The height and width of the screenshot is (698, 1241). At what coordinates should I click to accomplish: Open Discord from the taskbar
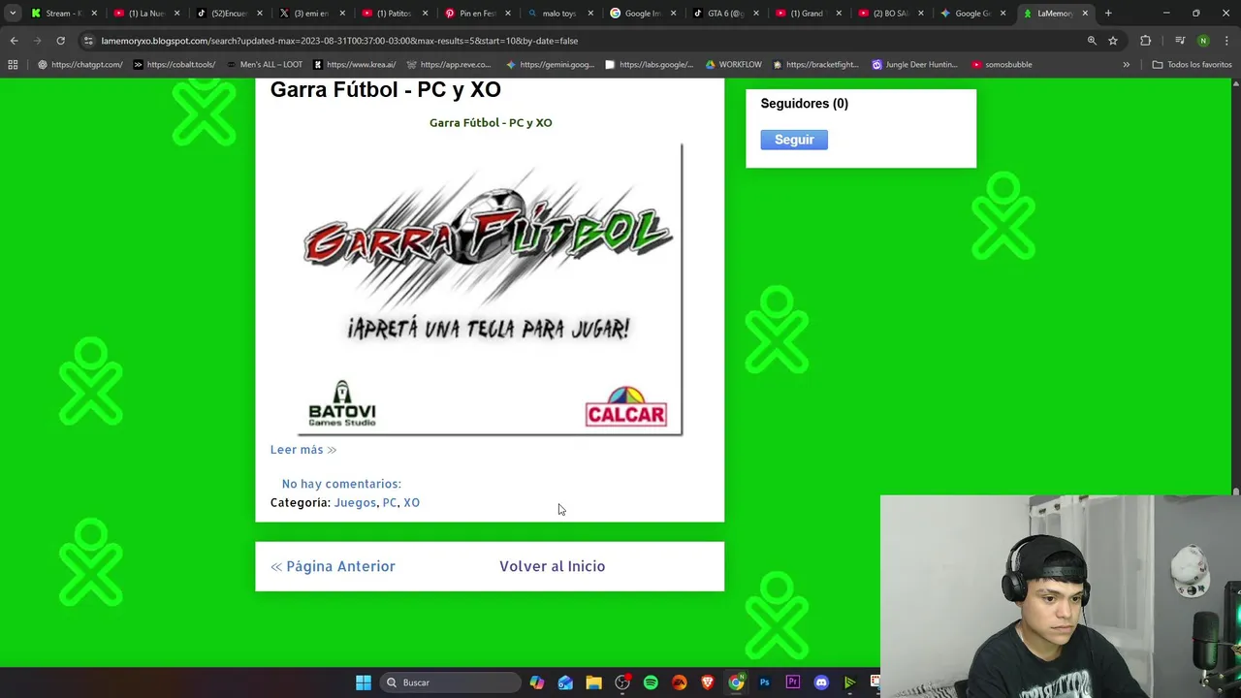(x=821, y=682)
